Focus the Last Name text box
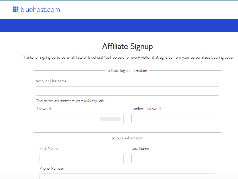 tap(173, 158)
